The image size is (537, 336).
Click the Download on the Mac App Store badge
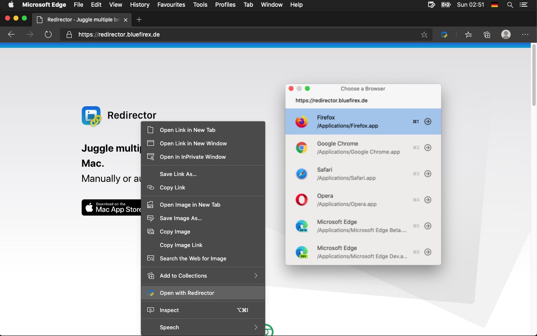coord(112,207)
